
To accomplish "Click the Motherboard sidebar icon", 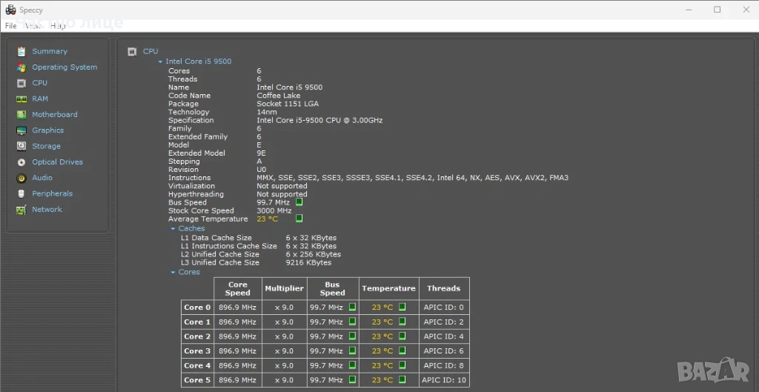I will 21,115.
